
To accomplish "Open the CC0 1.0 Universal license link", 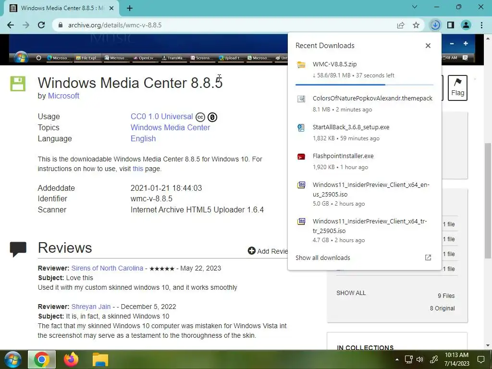I will 161,116.
